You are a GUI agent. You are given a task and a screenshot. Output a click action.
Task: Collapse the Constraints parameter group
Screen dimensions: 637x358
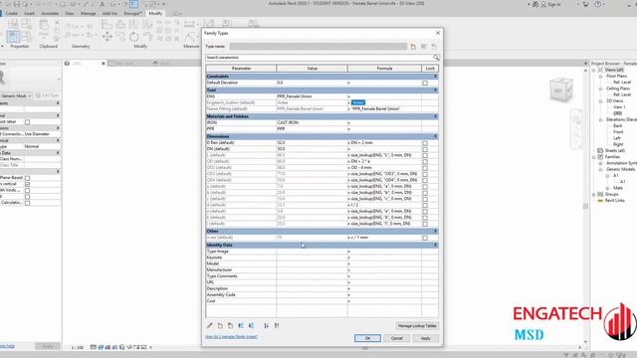coord(436,77)
